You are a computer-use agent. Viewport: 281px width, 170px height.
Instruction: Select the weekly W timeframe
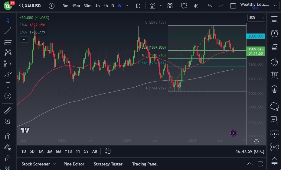[119, 6]
